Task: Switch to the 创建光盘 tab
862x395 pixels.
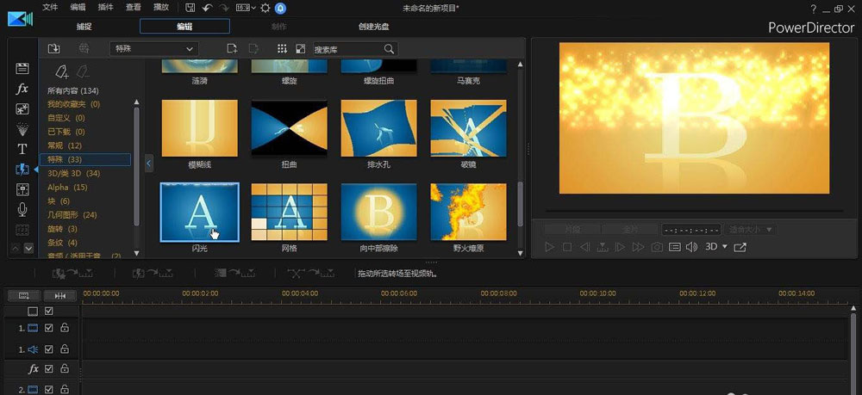Action: (373, 27)
